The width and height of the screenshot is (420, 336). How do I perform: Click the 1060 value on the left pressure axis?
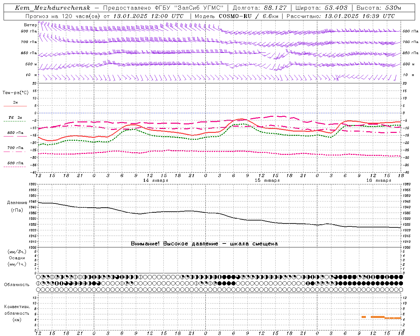(33, 184)
